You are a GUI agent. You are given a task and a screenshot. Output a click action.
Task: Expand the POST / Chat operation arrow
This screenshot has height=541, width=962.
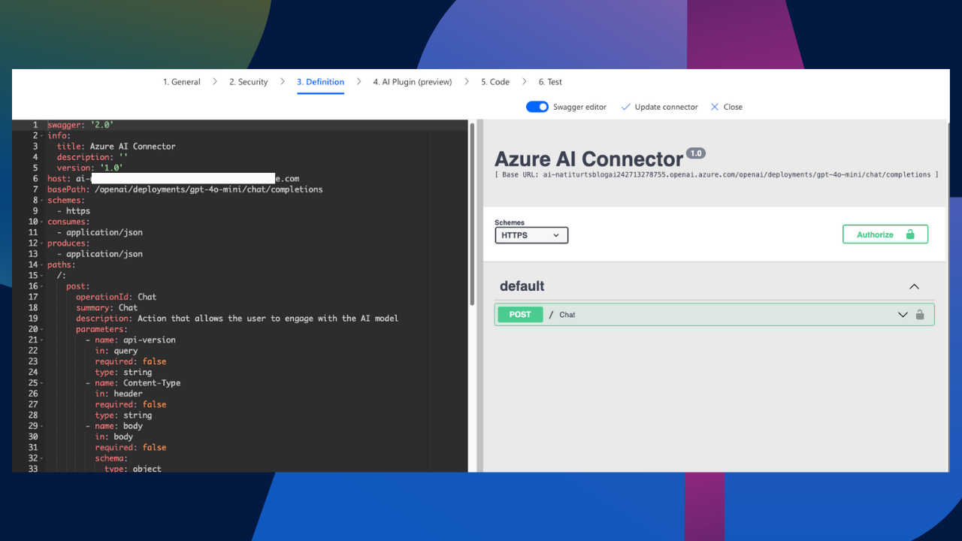[x=903, y=315]
